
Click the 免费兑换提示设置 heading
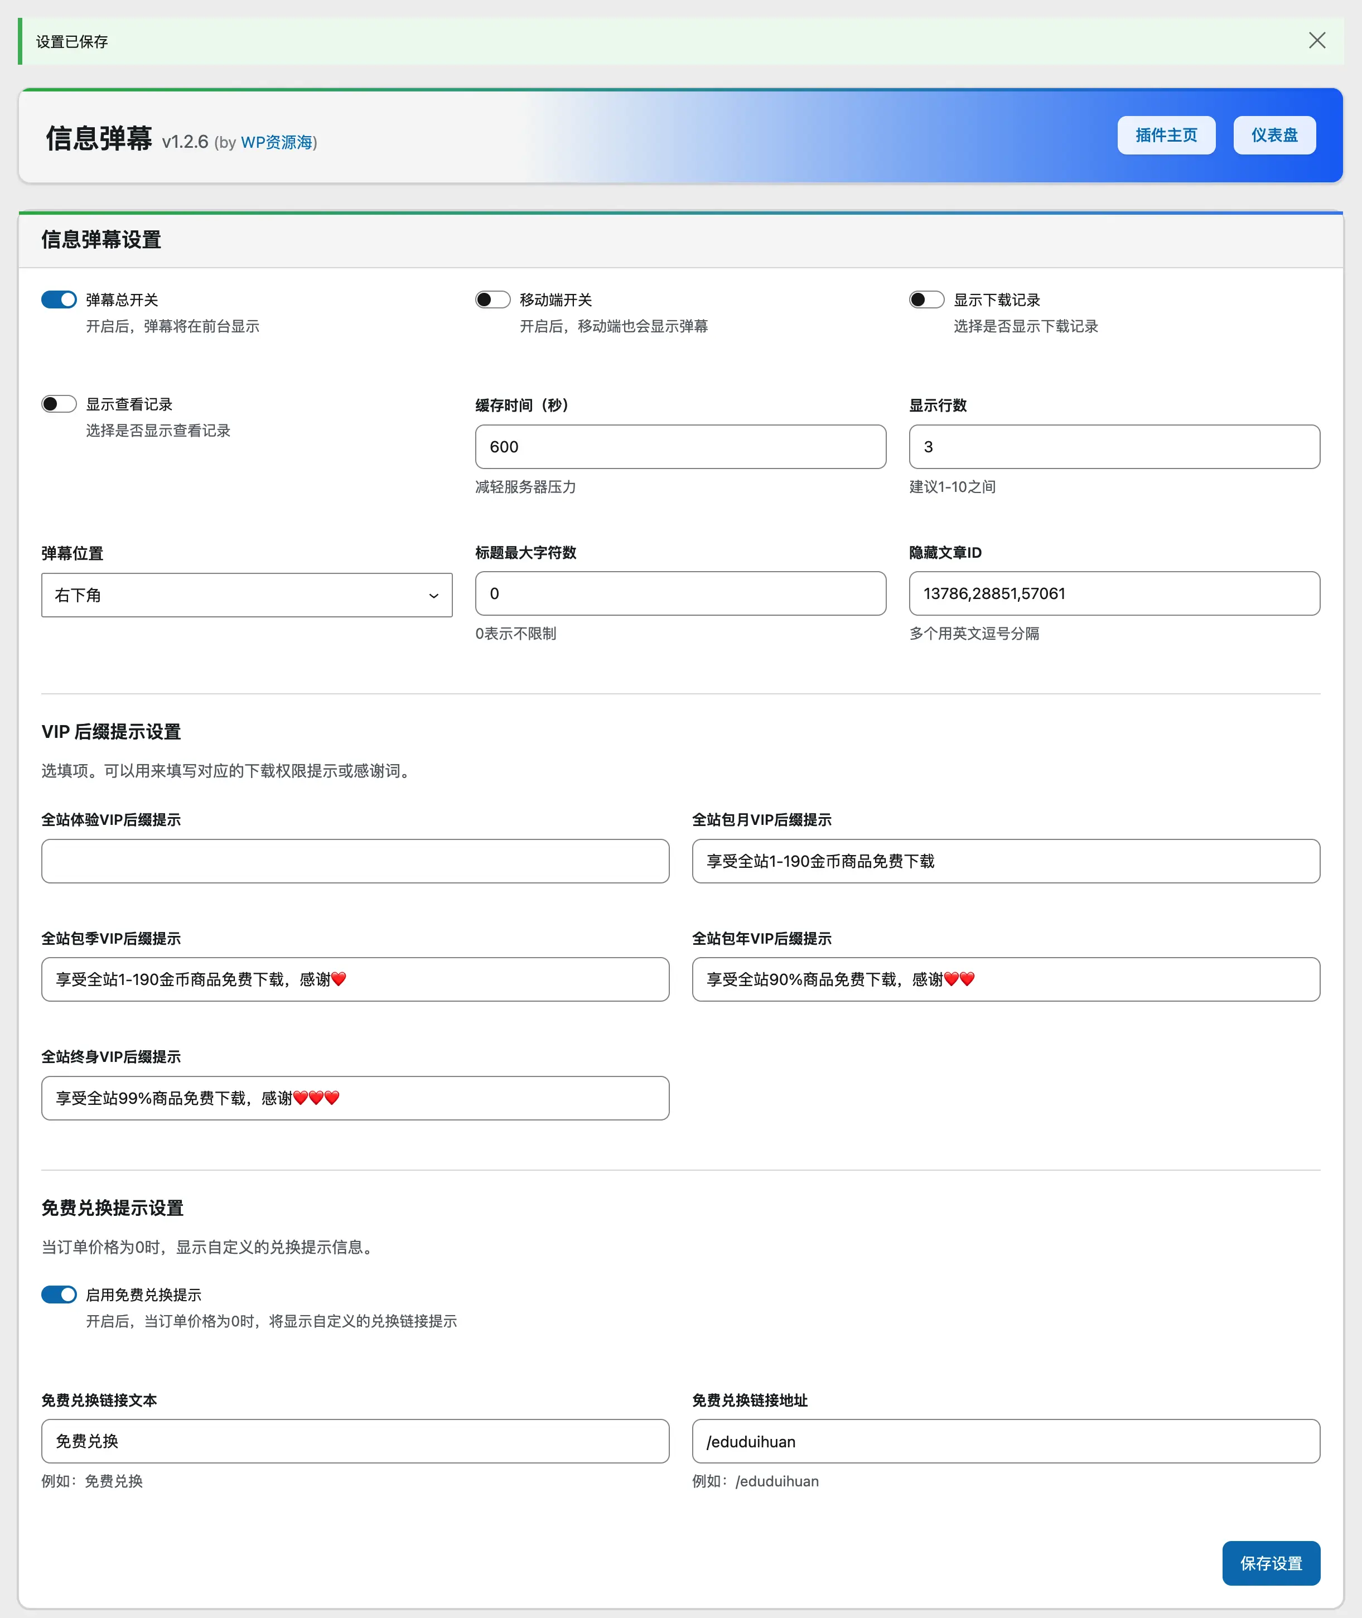(113, 1208)
